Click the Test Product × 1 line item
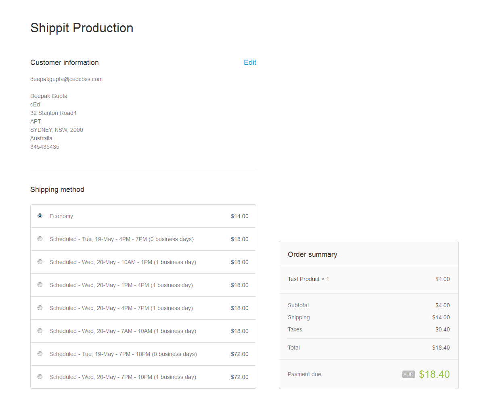This screenshot has height=406, width=483. pyautogui.click(x=308, y=279)
